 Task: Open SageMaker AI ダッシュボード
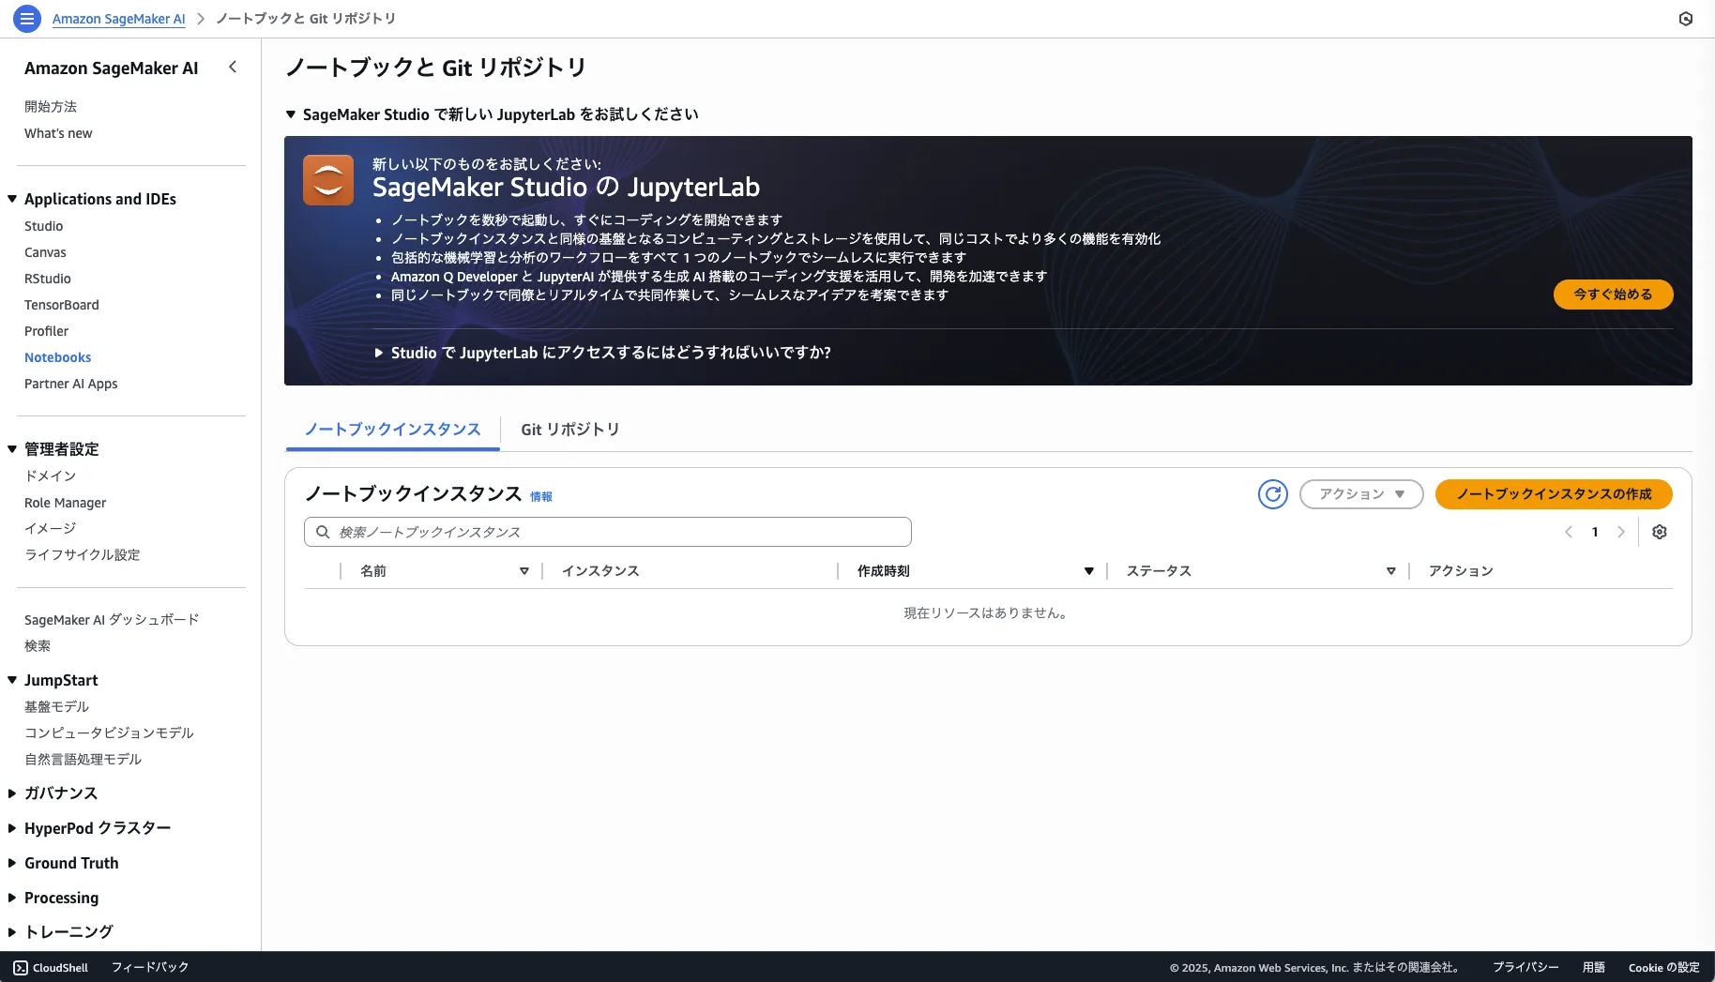coord(112,620)
